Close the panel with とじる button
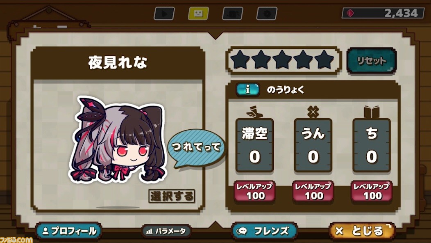Viewport: 431px width, 243px height. (x=362, y=231)
